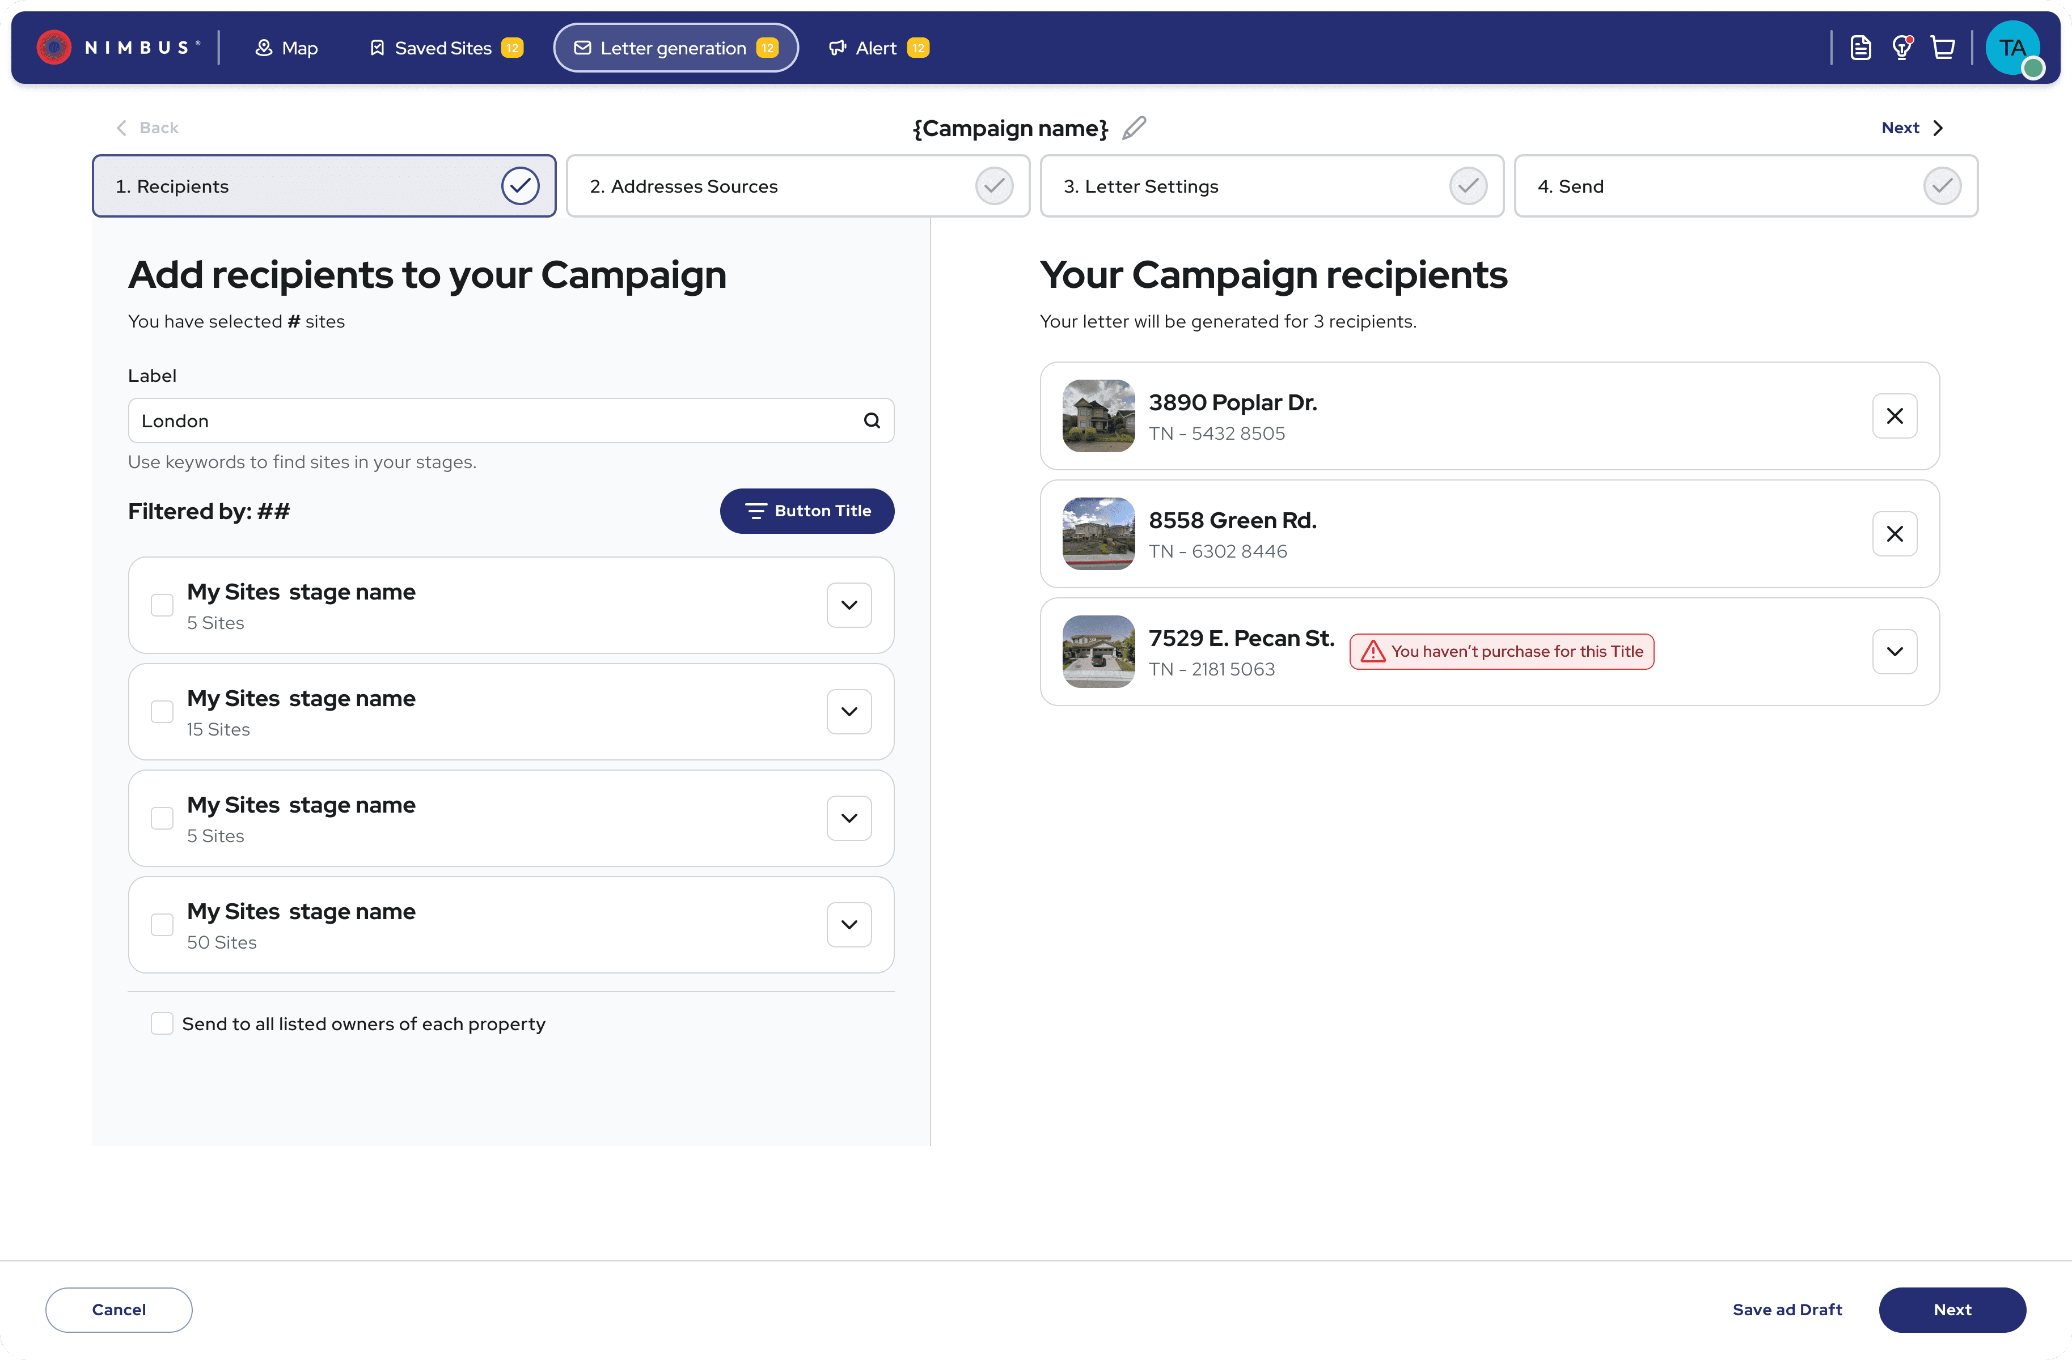Open the TA user avatar
2072x1360 pixels.
point(2012,48)
